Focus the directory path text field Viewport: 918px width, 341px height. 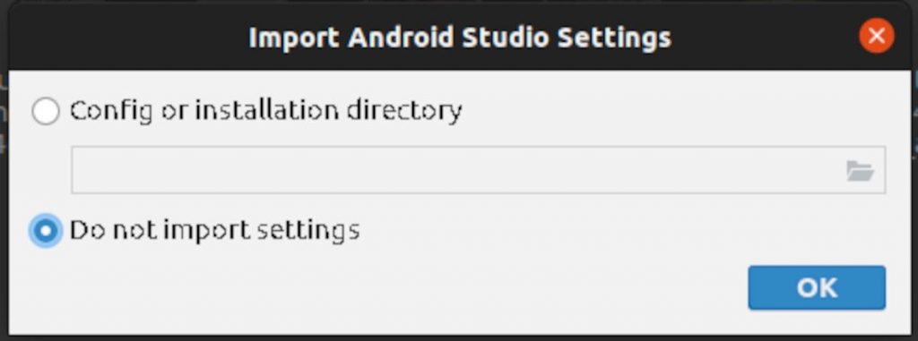456,170
